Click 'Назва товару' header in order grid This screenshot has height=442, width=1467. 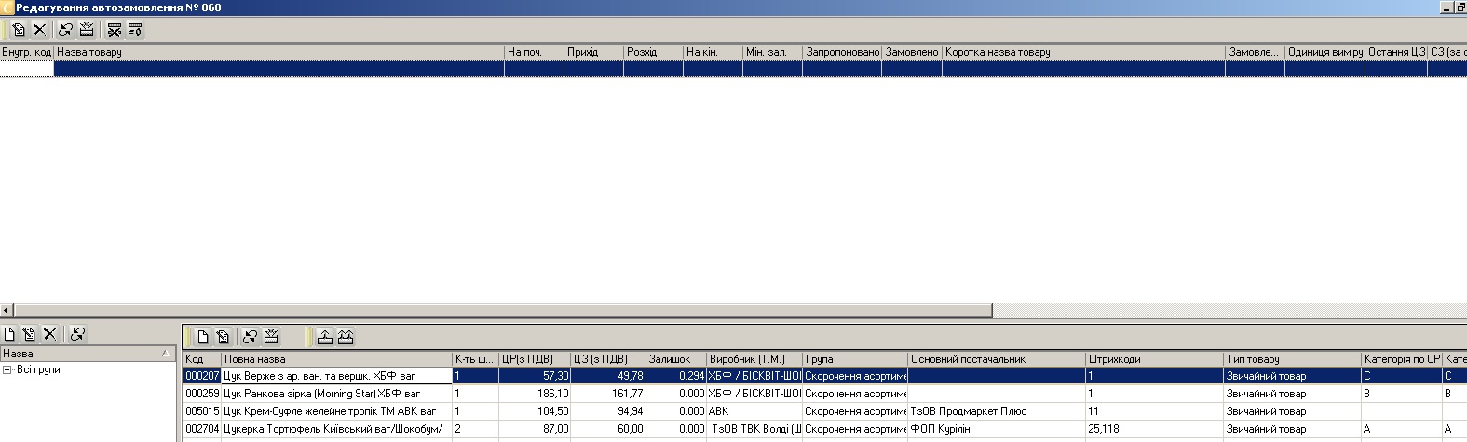click(x=278, y=52)
